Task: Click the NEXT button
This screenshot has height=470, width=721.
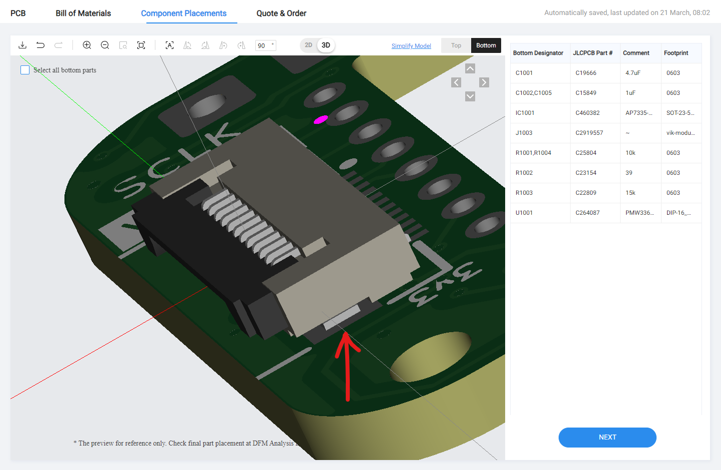Action: pyautogui.click(x=608, y=438)
